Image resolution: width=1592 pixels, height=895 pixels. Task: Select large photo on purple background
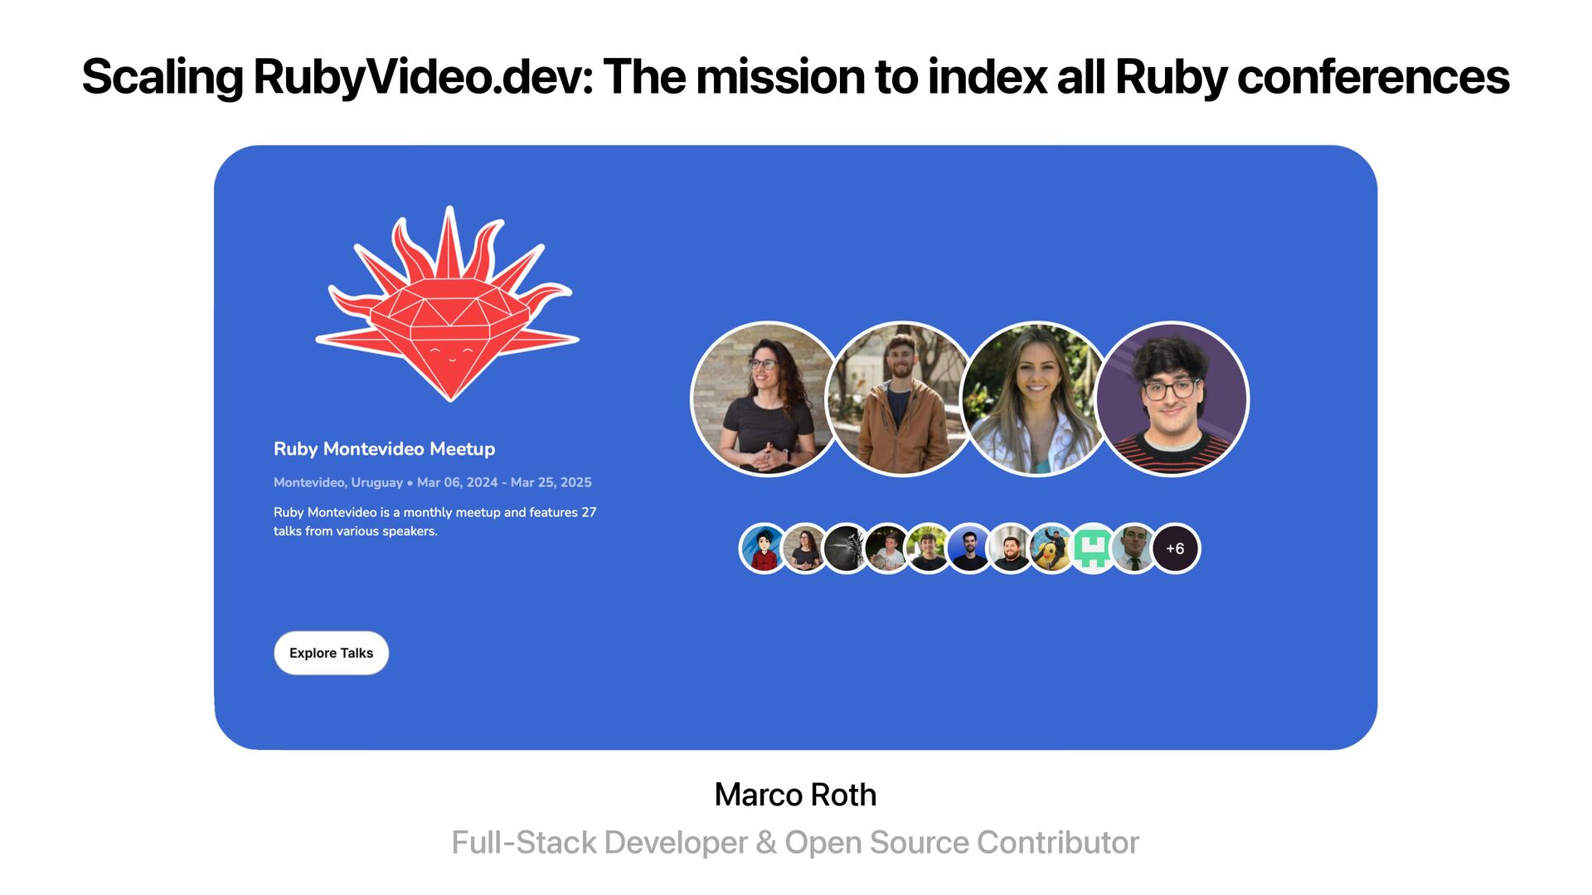pos(1172,399)
